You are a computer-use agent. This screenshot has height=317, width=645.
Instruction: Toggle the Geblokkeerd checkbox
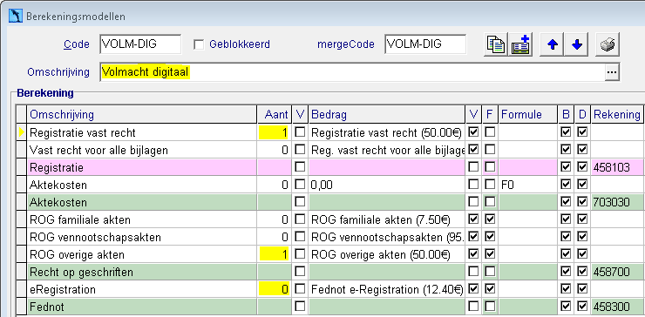(199, 44)
